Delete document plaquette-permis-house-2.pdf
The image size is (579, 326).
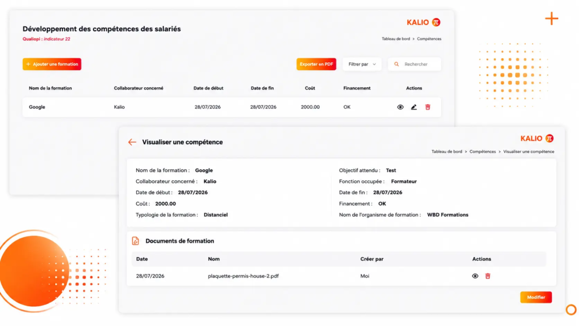click(488, 276)
